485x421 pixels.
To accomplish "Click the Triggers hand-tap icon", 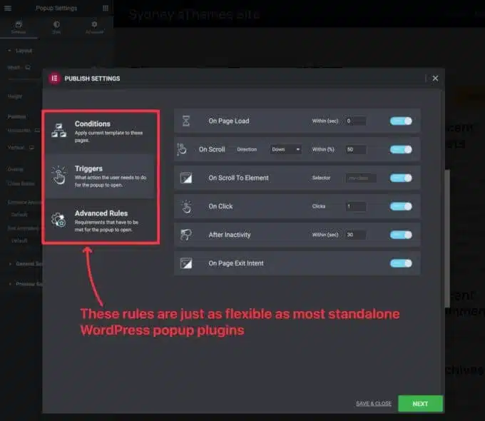I will click(x=58, y=176).
